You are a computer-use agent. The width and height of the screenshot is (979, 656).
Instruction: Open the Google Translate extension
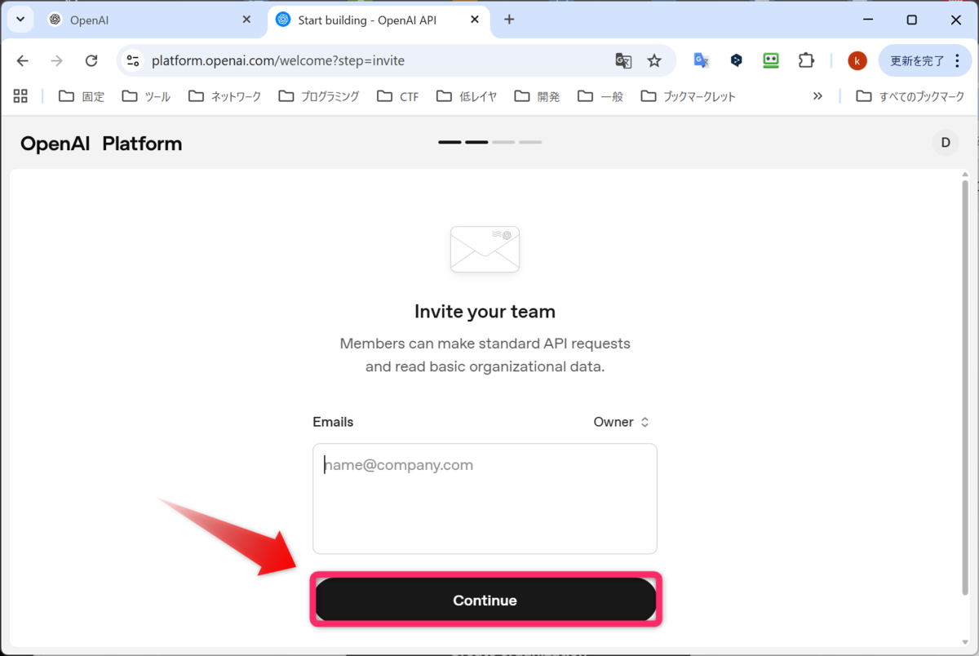click(x=701, y=60)
